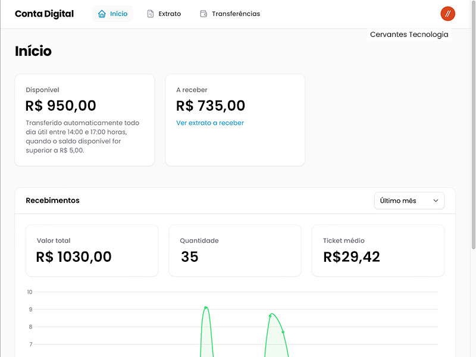
Task: Click the Disponível balance R$ 950,00
Action: 61,106
